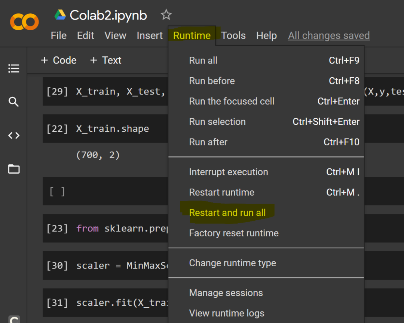404x323 pixels.
Task: Add a new Code cell
Action: point(59,60)
